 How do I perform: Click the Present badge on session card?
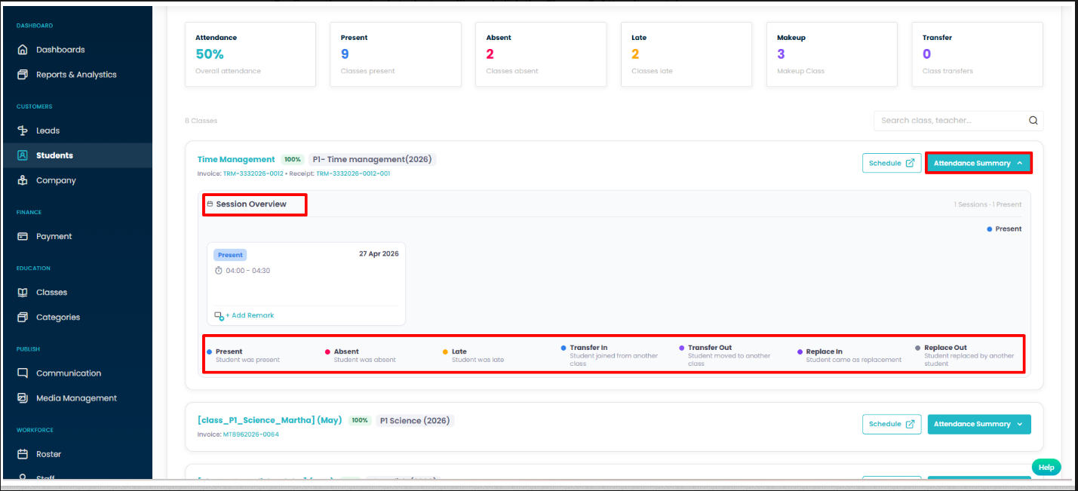230,255
